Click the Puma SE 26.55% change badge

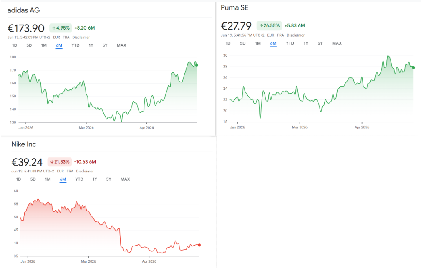(x=269, y=26)
